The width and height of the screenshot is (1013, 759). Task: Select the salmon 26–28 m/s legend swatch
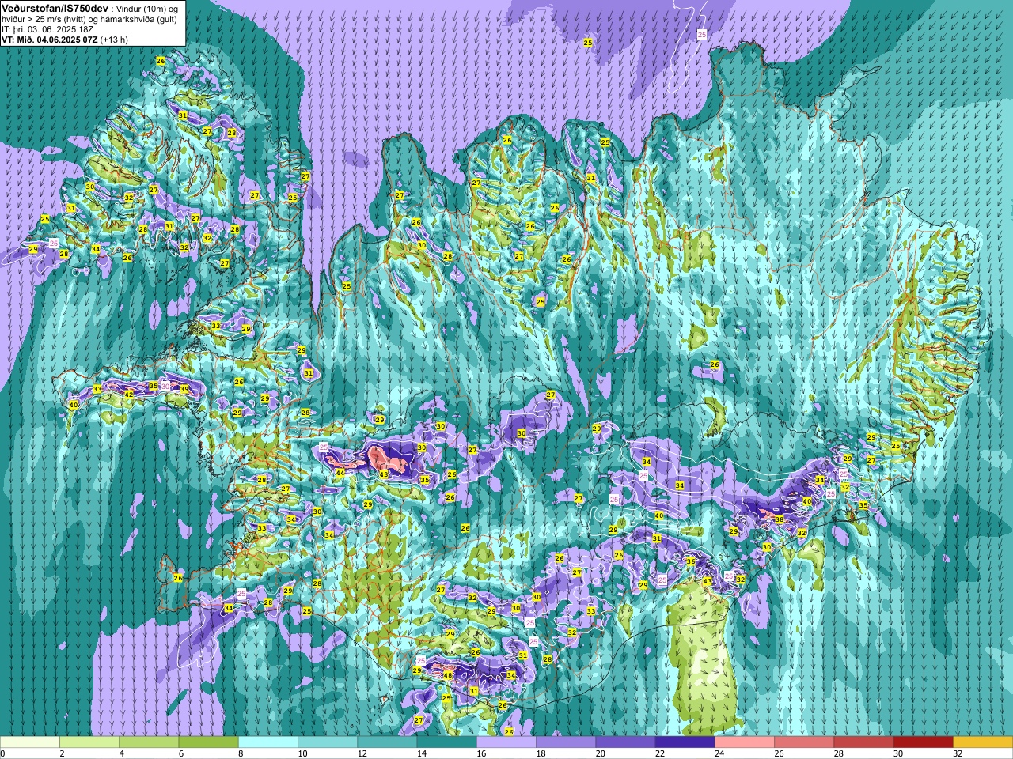click(804, 742)
